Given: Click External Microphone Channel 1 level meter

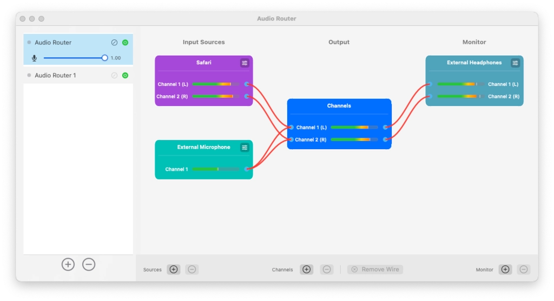Looking at the screenshot, I should (215, 169).
